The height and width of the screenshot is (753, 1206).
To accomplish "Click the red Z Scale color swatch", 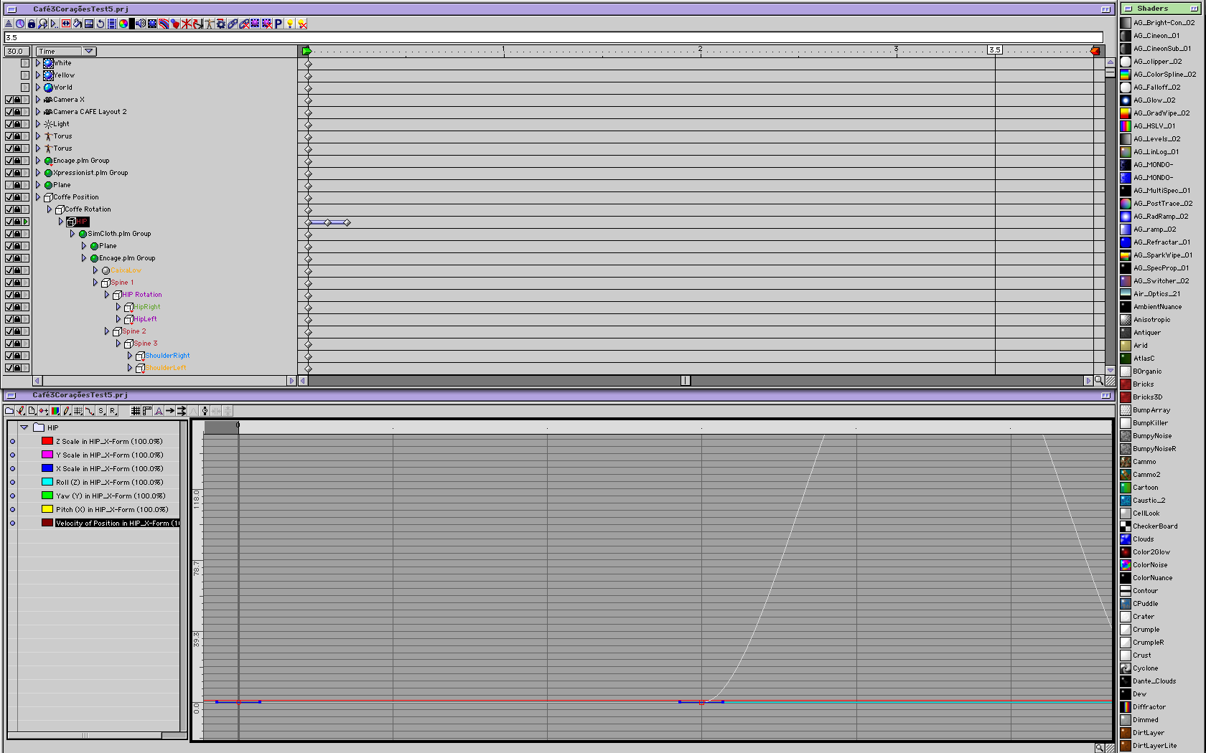I will pos(47,441).
